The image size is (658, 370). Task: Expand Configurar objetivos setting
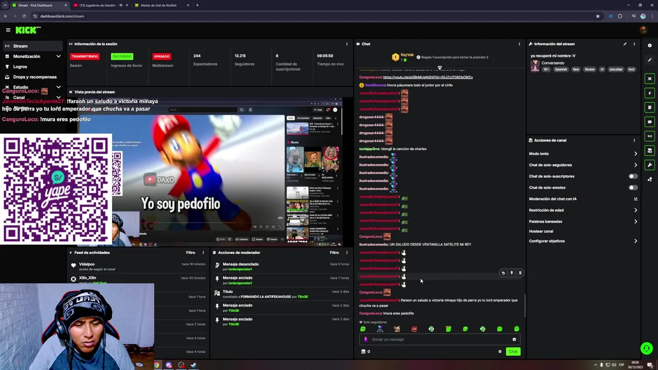(583, 241)
